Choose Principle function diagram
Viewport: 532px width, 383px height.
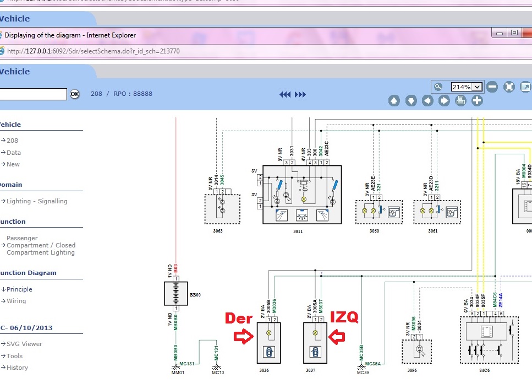(x=19, y=289)
